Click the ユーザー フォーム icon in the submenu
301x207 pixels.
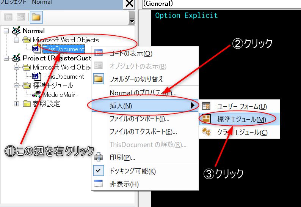click(x=206, y=106)
